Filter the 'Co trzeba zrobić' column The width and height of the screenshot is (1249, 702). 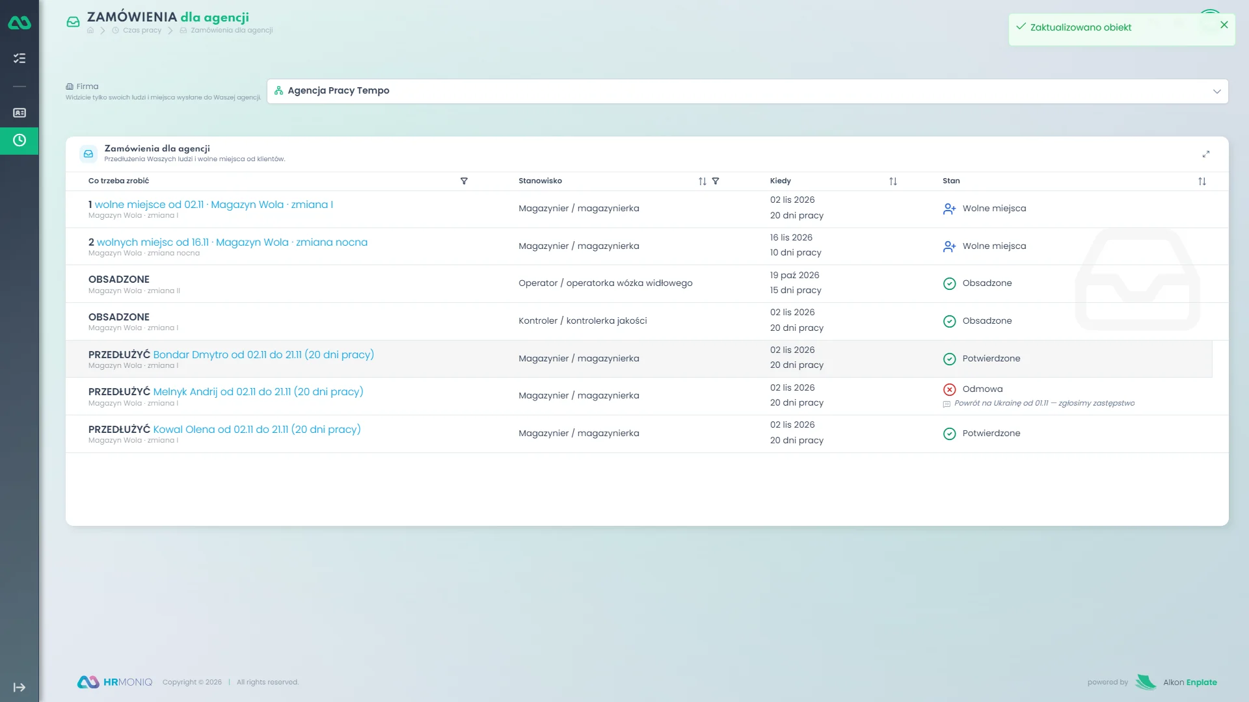point(464,181)
